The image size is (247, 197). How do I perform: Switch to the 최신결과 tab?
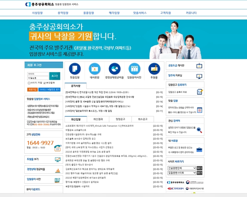tap(97, 119)
